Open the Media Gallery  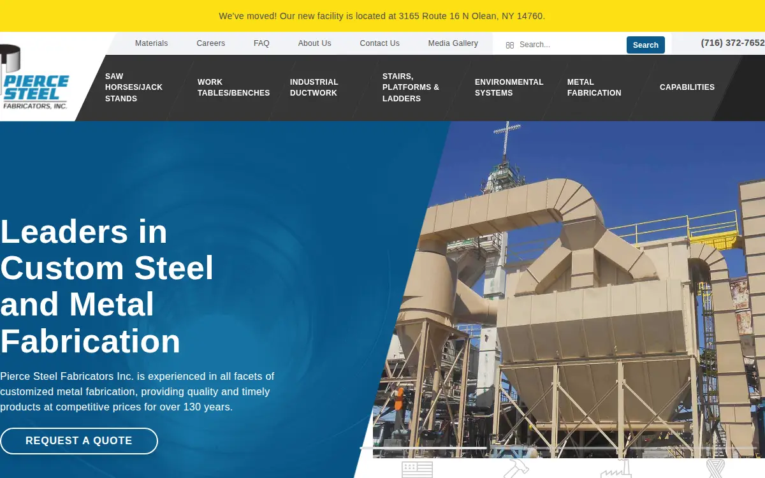453,43
